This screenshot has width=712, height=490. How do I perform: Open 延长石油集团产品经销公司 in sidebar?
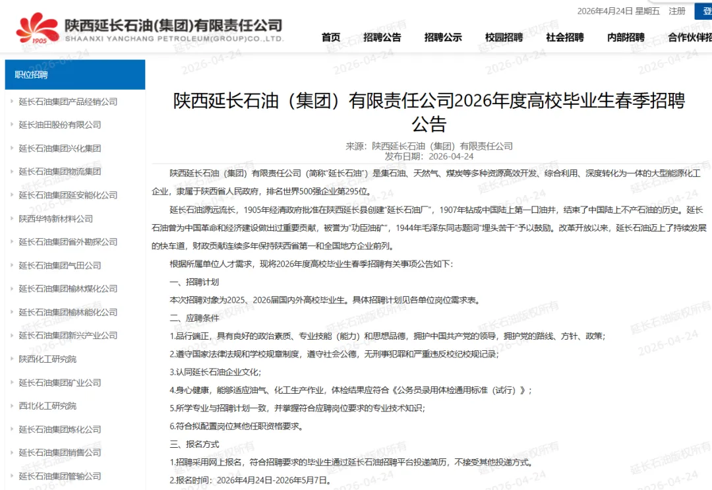point(68,102)
